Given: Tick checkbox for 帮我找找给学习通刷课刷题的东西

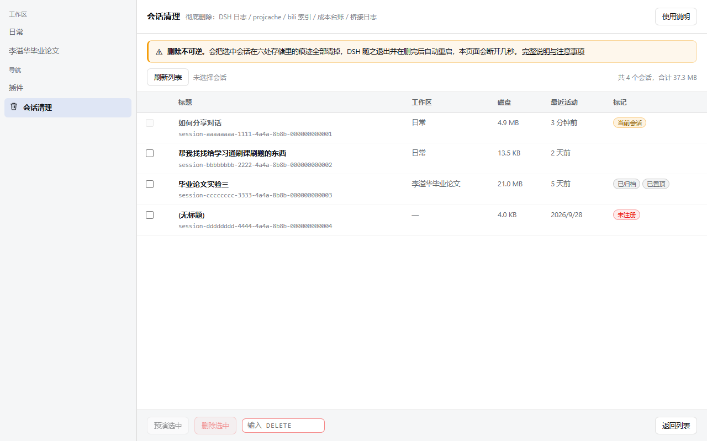Looking at the screenshot, I should point(150,153).
